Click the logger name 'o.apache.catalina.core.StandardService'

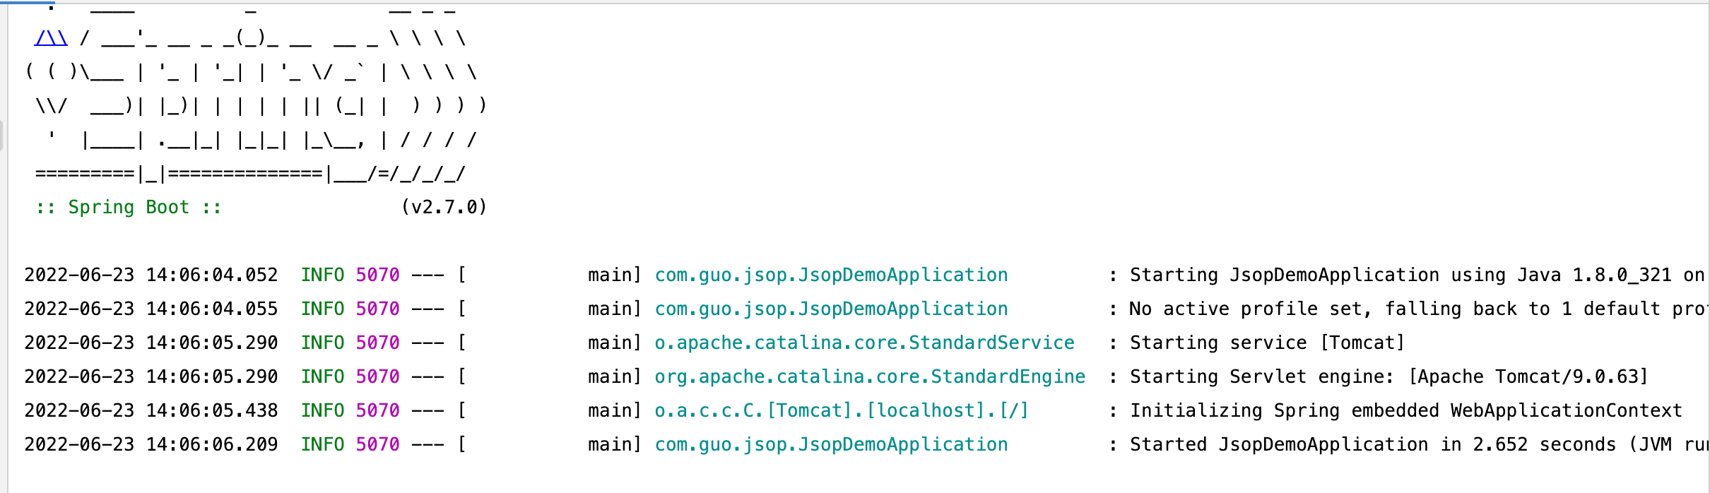864,343
